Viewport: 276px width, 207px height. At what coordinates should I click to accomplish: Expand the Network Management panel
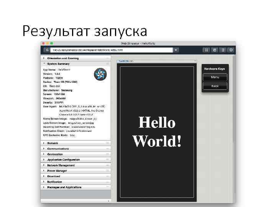click(76, 165)
